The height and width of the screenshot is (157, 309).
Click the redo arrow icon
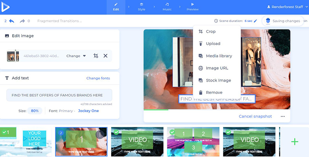(22, 21)
